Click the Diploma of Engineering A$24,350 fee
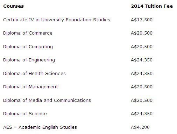 point(142,60)
